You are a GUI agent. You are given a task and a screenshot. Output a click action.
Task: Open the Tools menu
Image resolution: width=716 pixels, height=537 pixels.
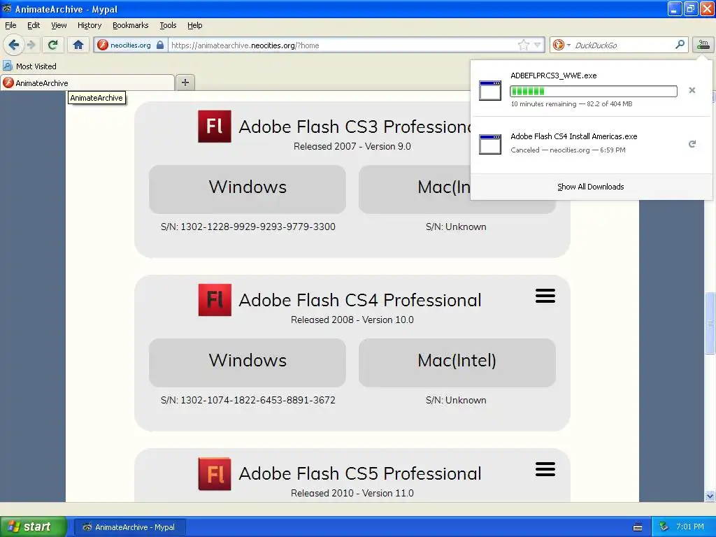(168, 25)
